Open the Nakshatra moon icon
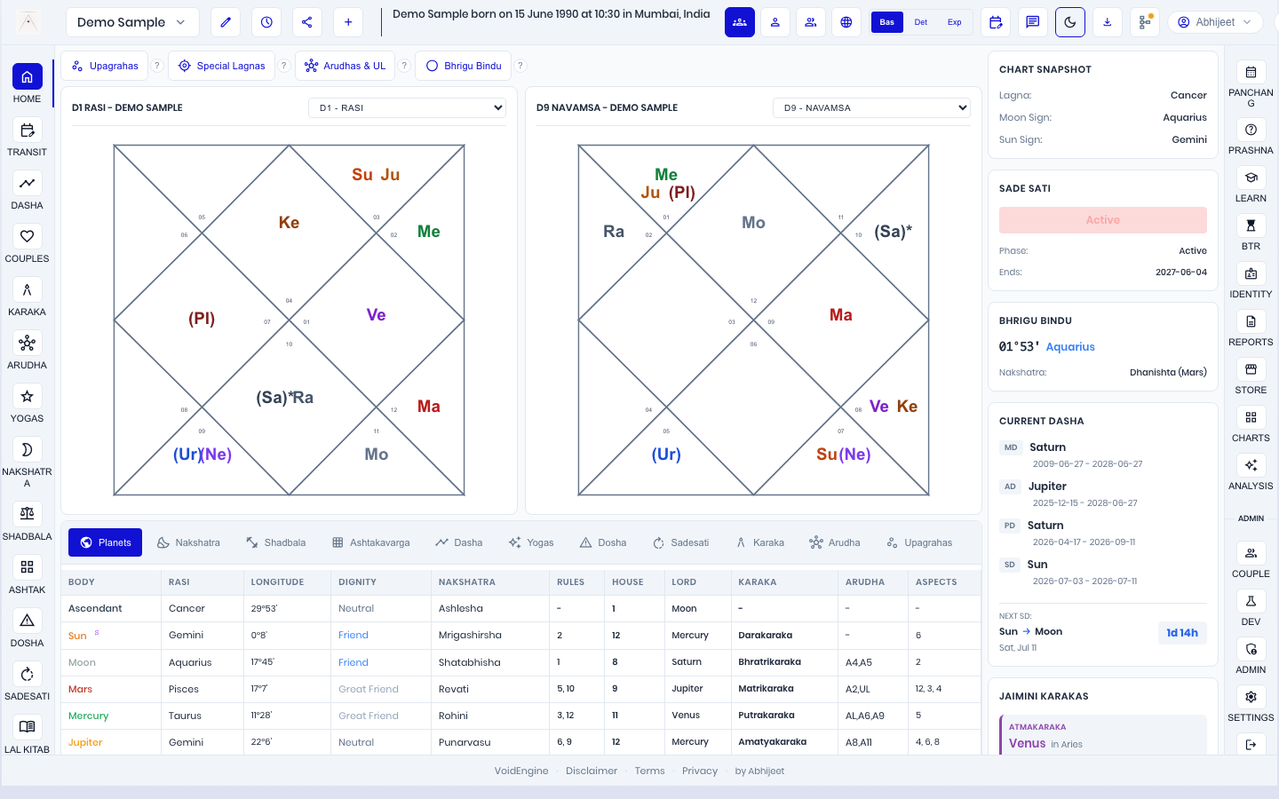Image resolution: width=1279 pixels, height=799 pixels. point(27,449)
